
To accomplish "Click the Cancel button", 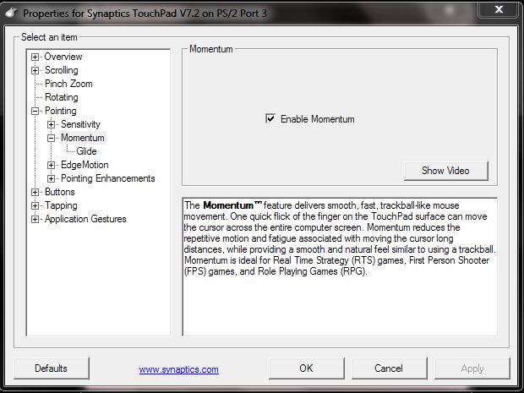I will point(389,368).
